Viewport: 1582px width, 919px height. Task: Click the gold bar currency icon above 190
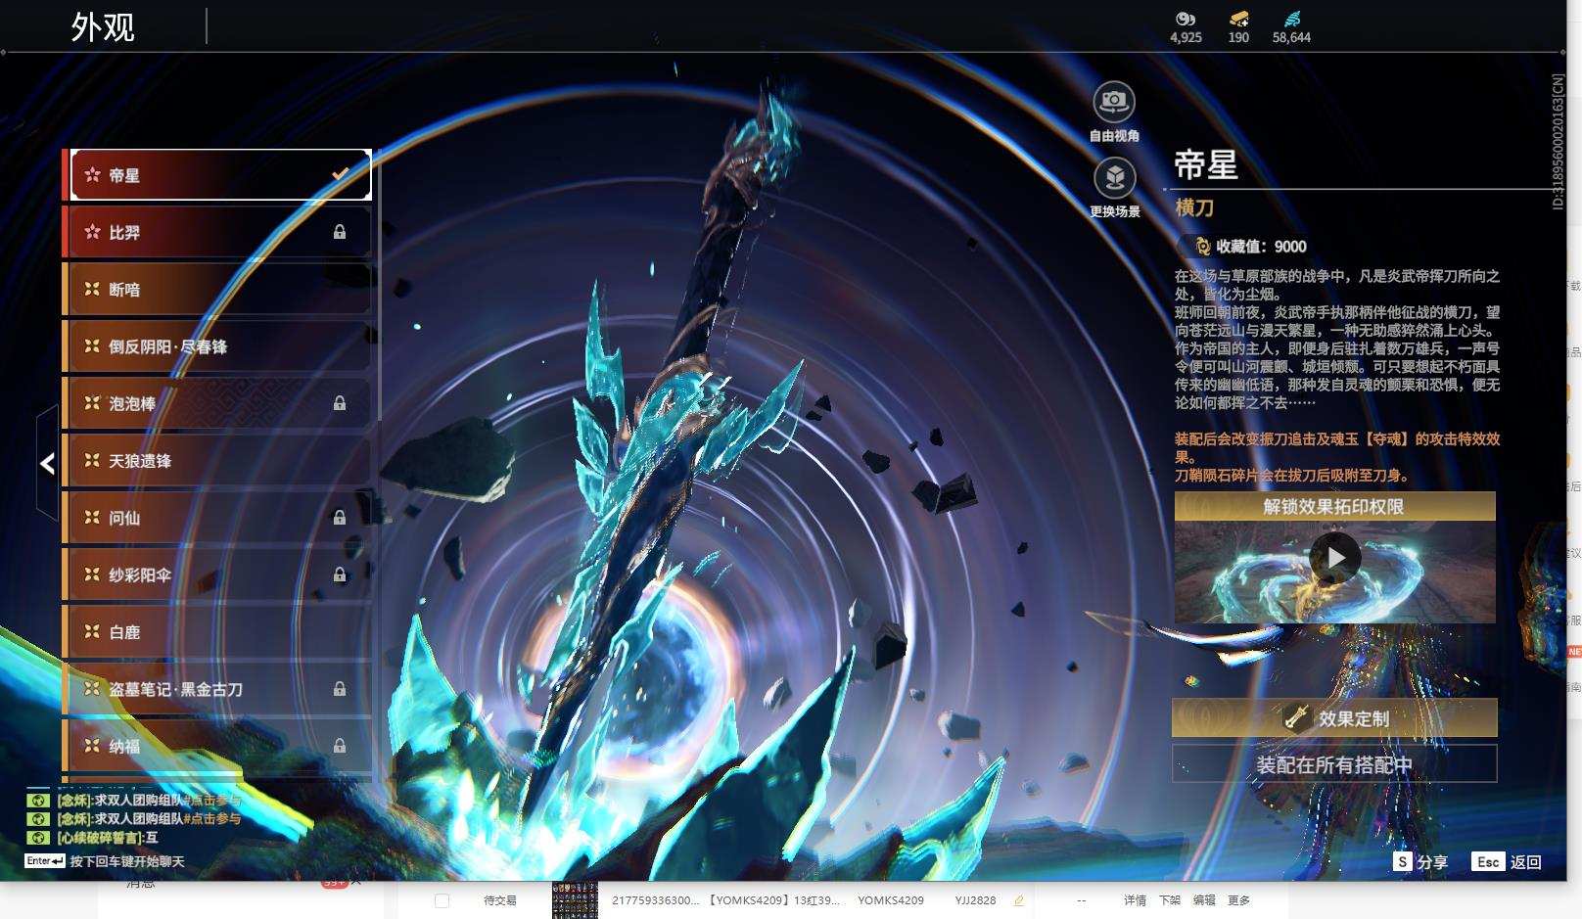pyautogui.click(x=1238, y=19)
